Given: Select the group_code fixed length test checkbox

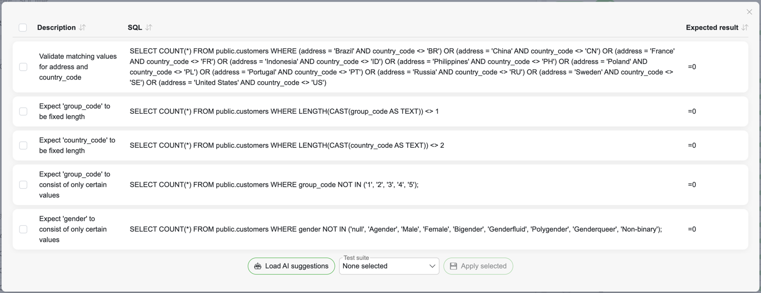Looking at the screenshot, I should click(x=23, y=112).
